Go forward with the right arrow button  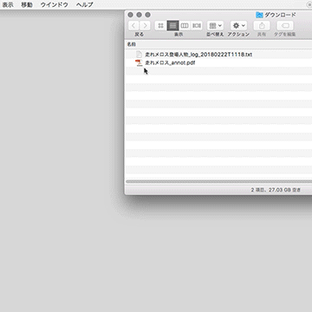145,26
